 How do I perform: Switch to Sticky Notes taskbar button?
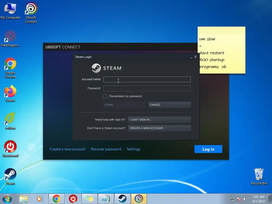coord(90,199)
